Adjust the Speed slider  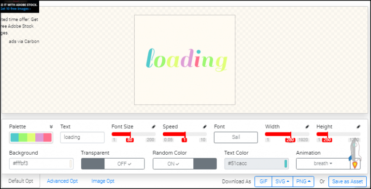point(185,134)
